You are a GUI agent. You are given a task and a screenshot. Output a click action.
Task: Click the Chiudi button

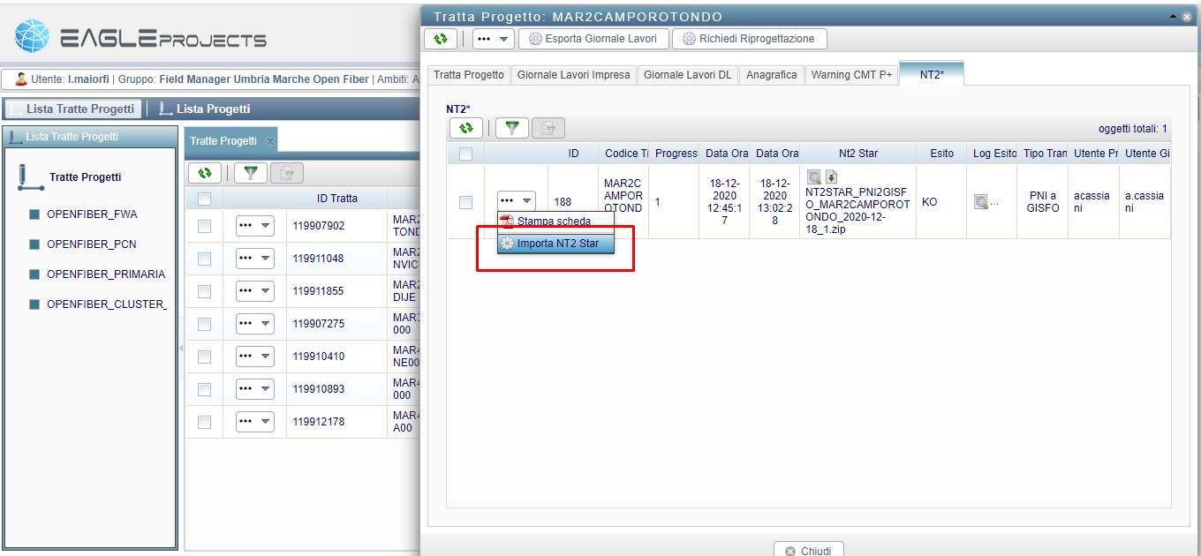click(808, 551)
